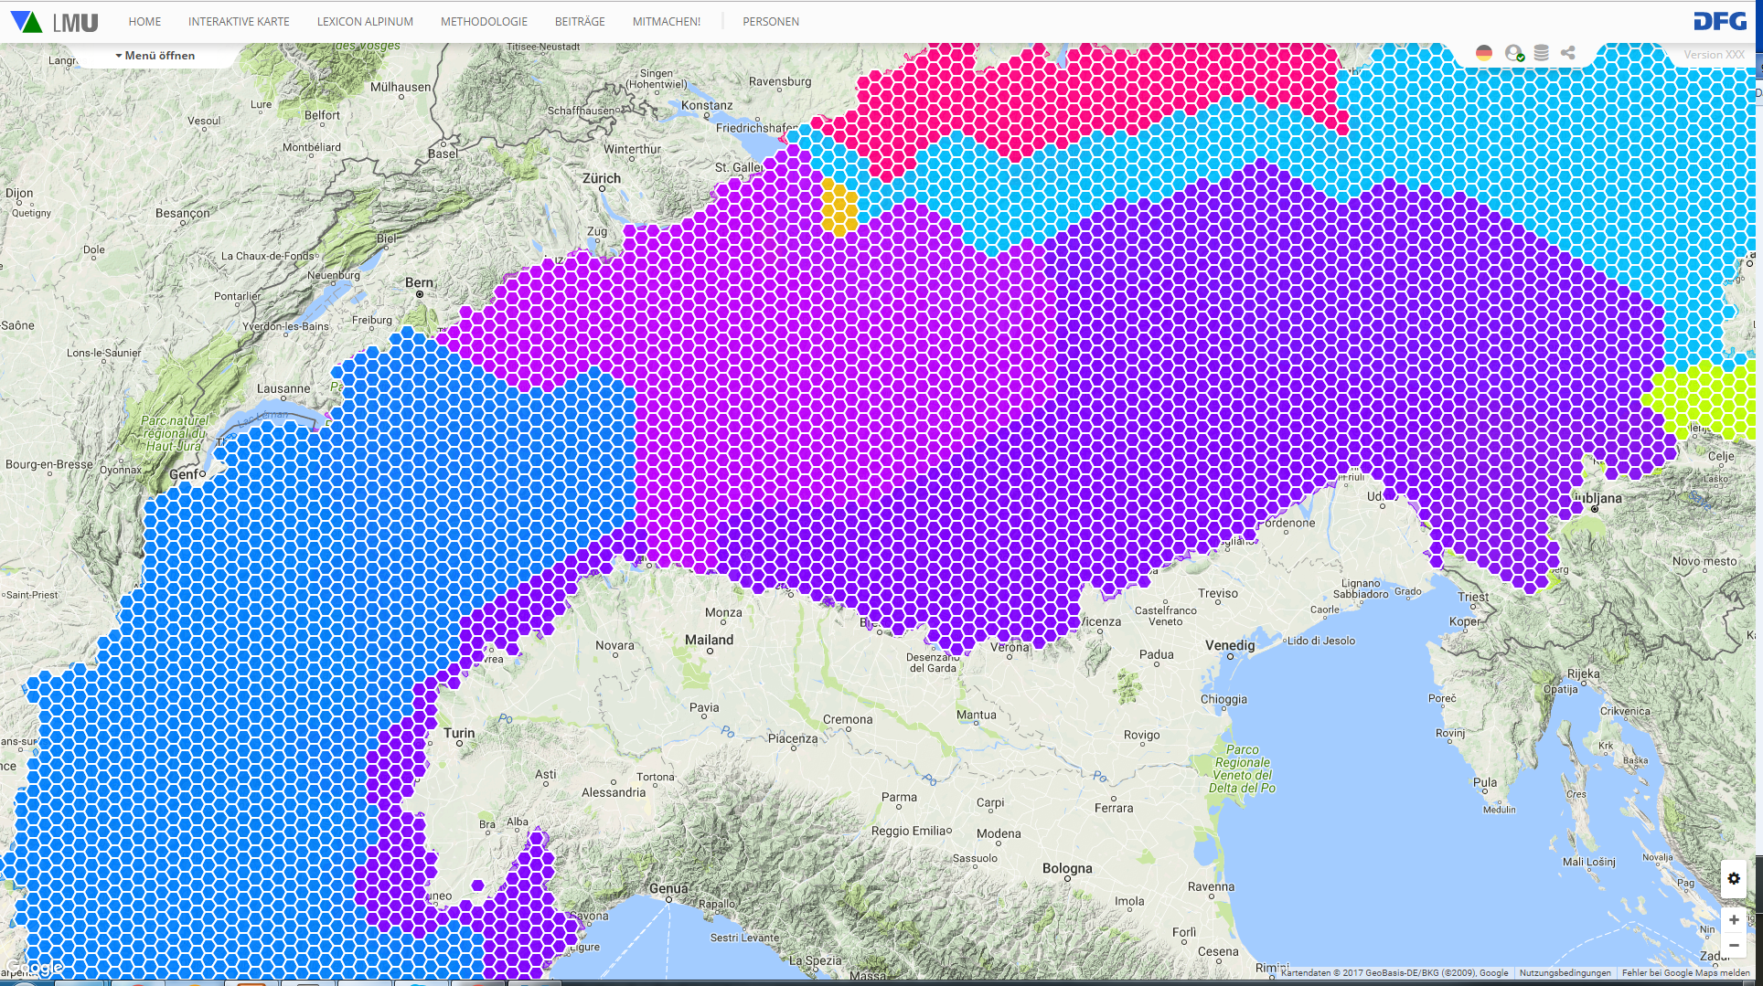Click the DFG logo
The height and width of the screenshot is (986, 1763).
pyautogui.click(x=1719, y=22)
